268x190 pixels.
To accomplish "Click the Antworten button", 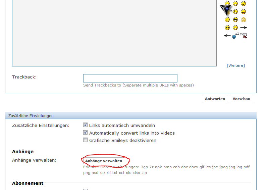I will pyautogui.click(x=215, y=99).
